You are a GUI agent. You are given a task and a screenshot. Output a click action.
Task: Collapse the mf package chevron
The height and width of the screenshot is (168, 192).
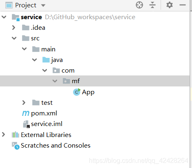[x=55, y=81]
